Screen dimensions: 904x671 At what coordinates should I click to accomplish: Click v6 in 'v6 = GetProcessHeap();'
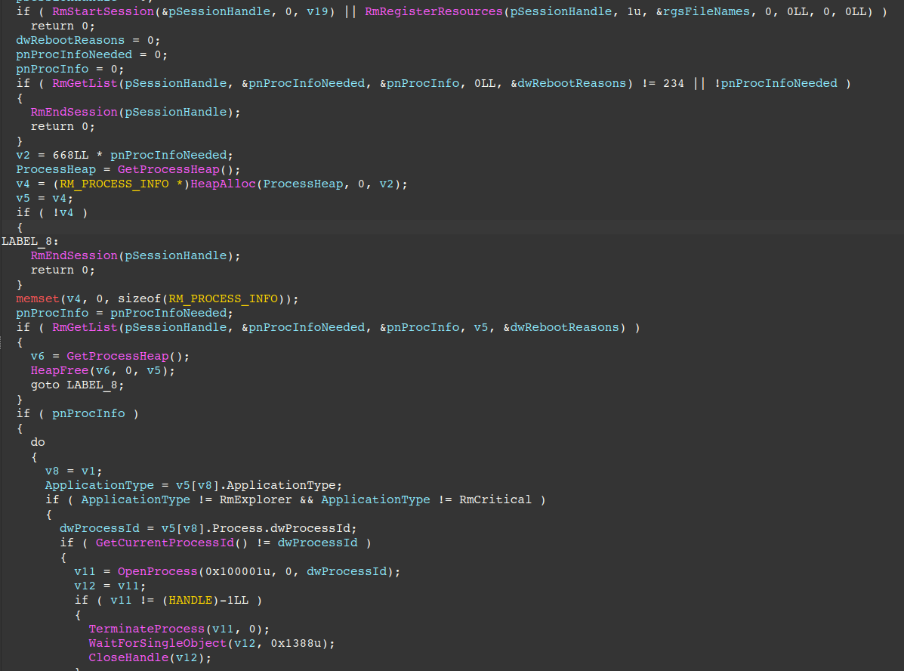38,357
